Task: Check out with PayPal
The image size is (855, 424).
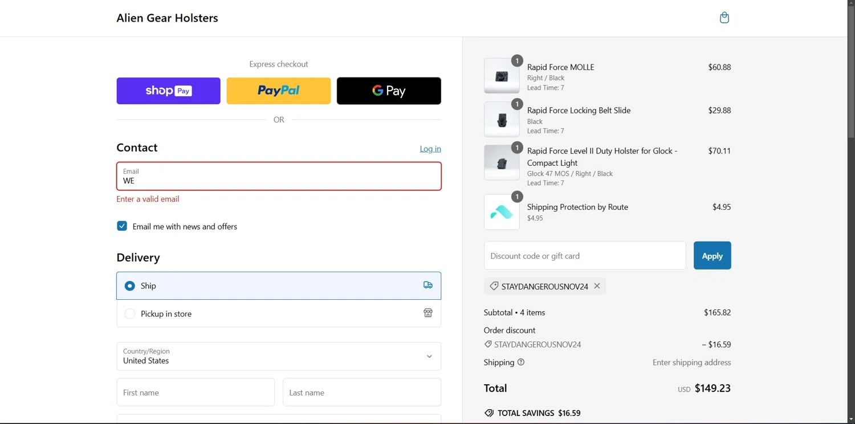Action: point(279,91)
